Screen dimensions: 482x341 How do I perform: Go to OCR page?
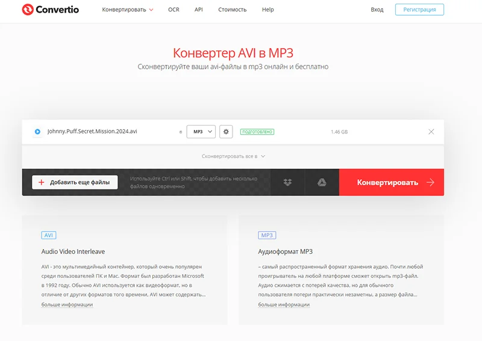pyautogui.click(x=174, y=10)
